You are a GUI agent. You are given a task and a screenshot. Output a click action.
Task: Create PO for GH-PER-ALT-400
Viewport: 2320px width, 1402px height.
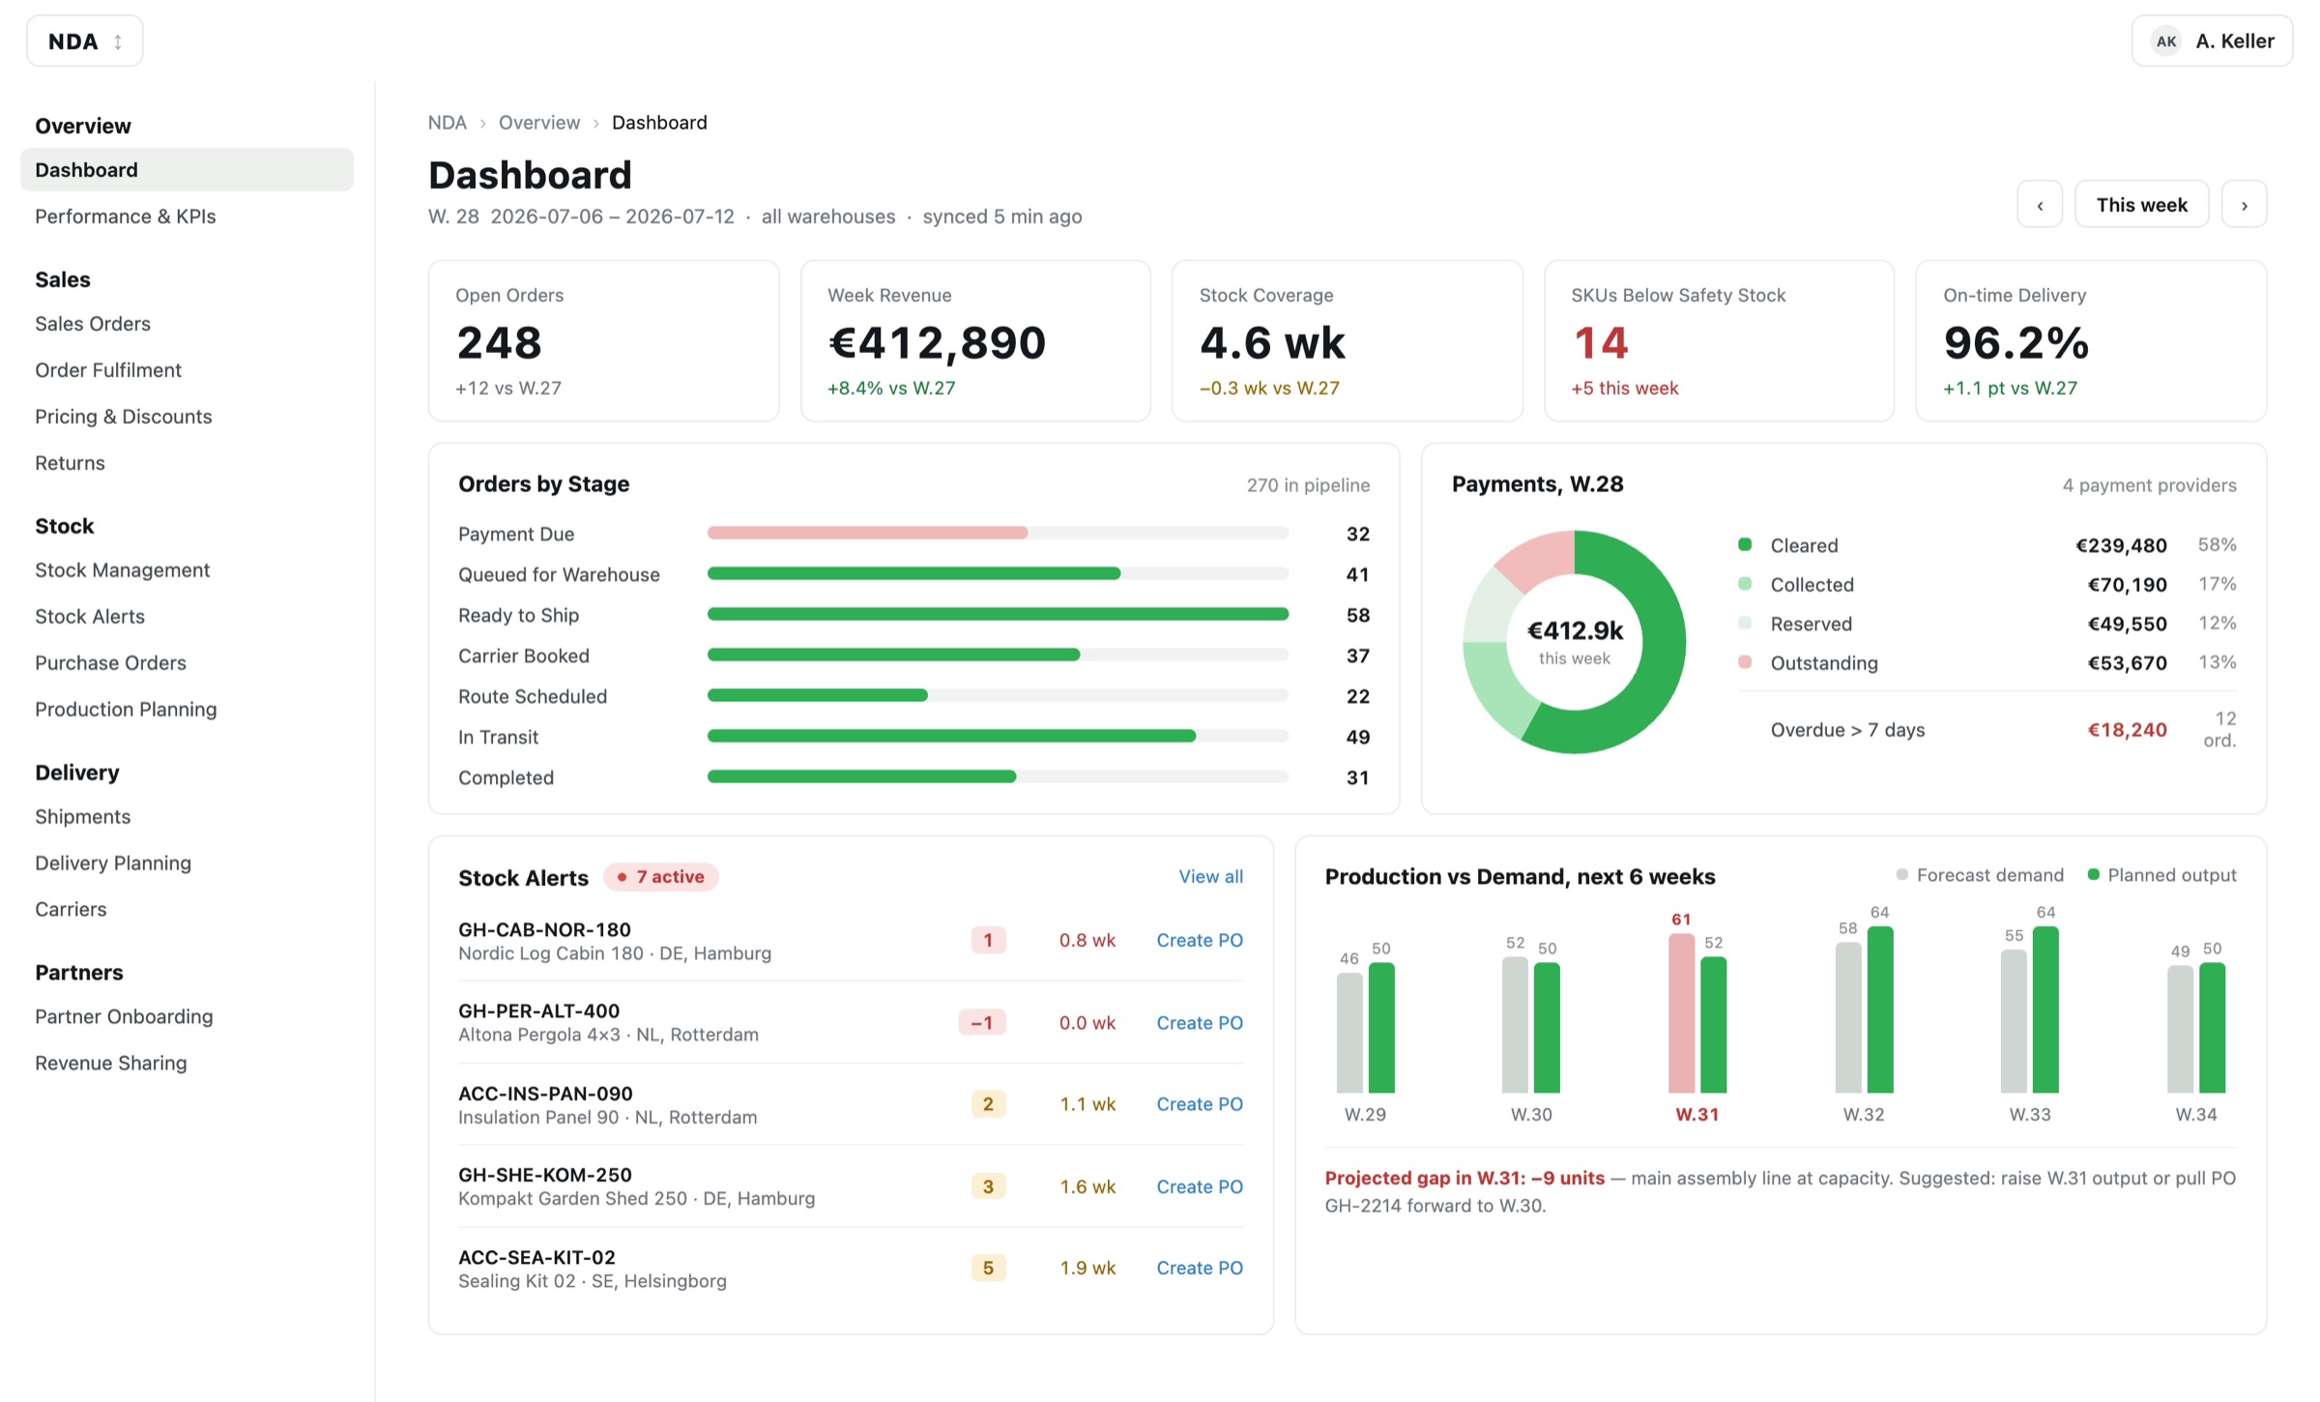(1200, 1022)
